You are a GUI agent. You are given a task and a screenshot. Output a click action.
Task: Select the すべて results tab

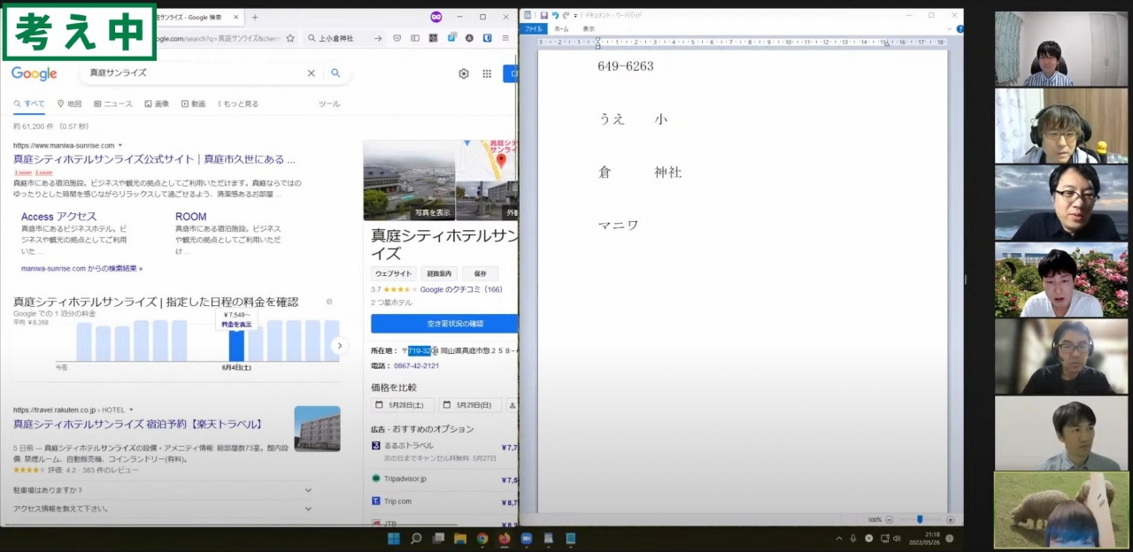pos(29,103)
